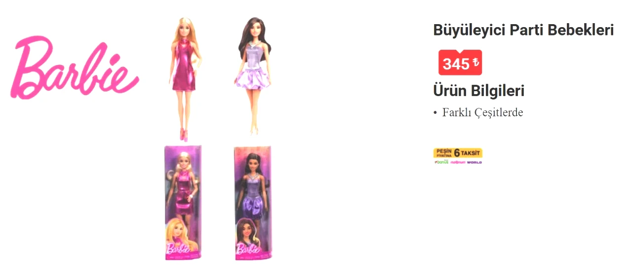
Task: Click the pink Barbie brand logo
Action: (x=75, y=68)
